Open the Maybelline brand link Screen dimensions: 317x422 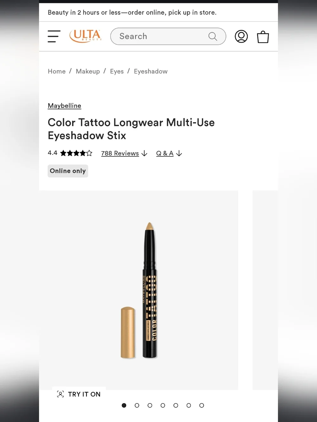pyautogui.click(x=64, y=106)
